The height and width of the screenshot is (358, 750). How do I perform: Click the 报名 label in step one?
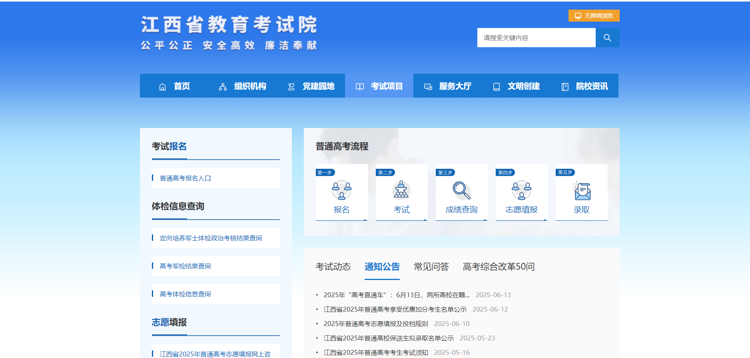(x=342, y=210)
